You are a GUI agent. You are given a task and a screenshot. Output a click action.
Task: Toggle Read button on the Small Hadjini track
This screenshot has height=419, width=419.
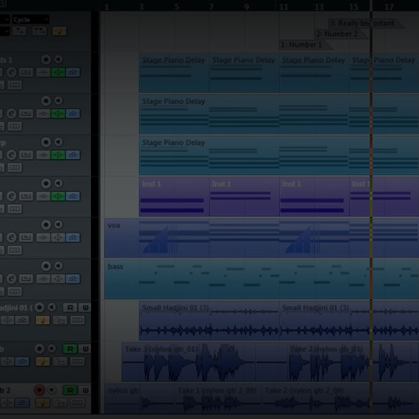pos(70,307)
